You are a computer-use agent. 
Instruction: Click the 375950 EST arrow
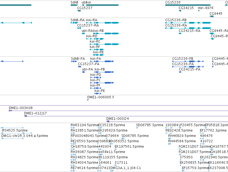tap(181, 160)
